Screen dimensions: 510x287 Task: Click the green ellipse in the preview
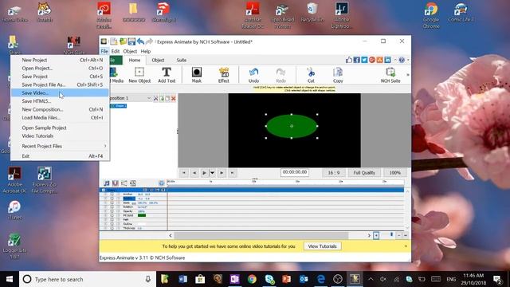292,126
